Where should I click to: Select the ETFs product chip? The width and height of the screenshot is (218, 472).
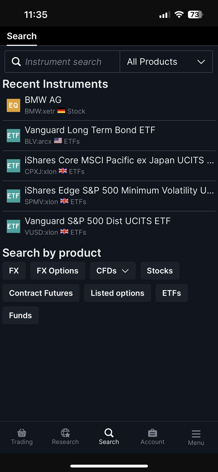[172, 293]
